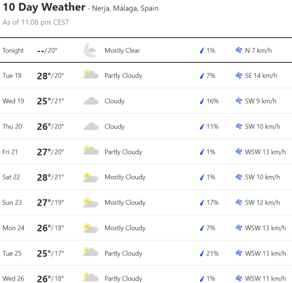
Task: Click the WSW 13 km/h wind for Mon 24
Action: tap(266, 228)
